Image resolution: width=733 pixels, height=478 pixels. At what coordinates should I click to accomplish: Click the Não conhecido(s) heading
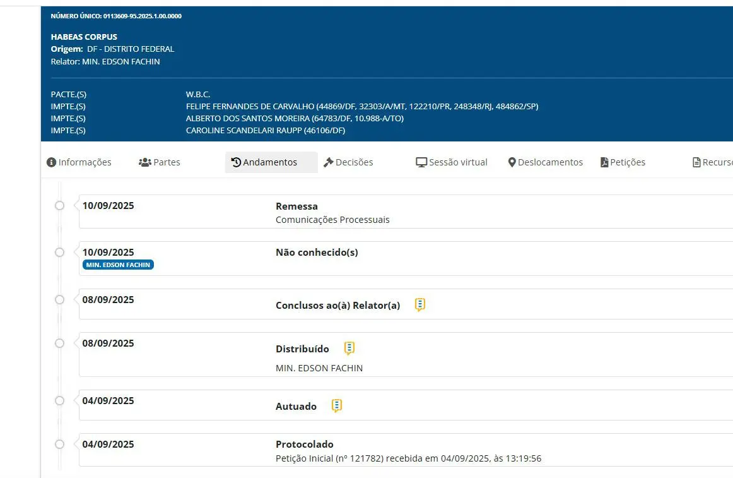[317, 253]
